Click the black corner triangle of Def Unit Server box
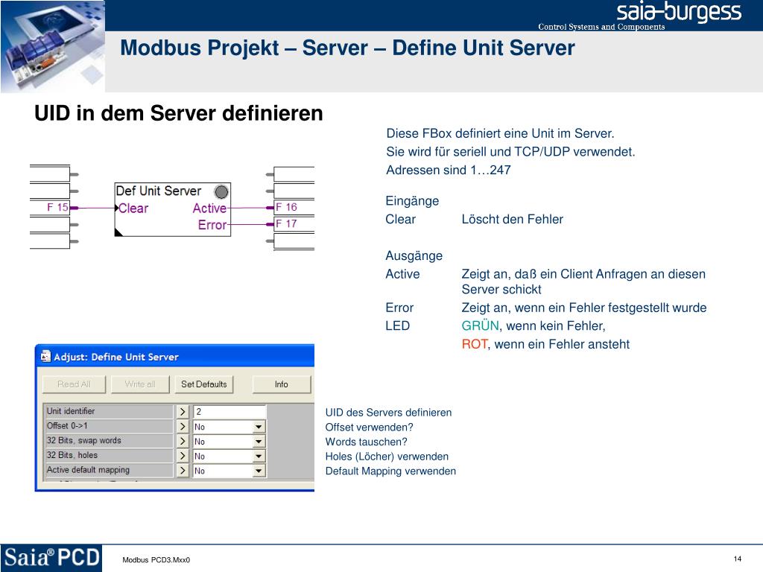This screenshot has width=763, height=572. point(118,232)
